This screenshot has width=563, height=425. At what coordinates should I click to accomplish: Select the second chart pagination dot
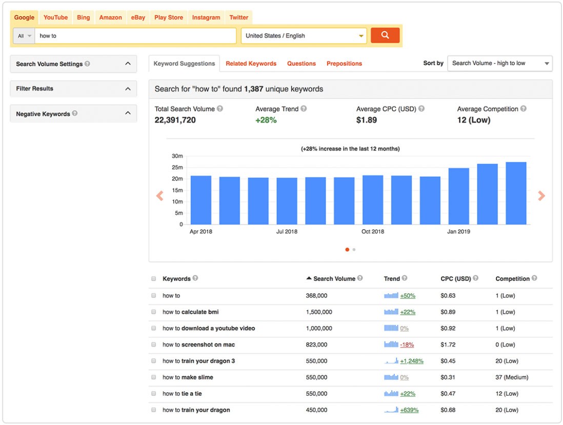click(354, 250)
